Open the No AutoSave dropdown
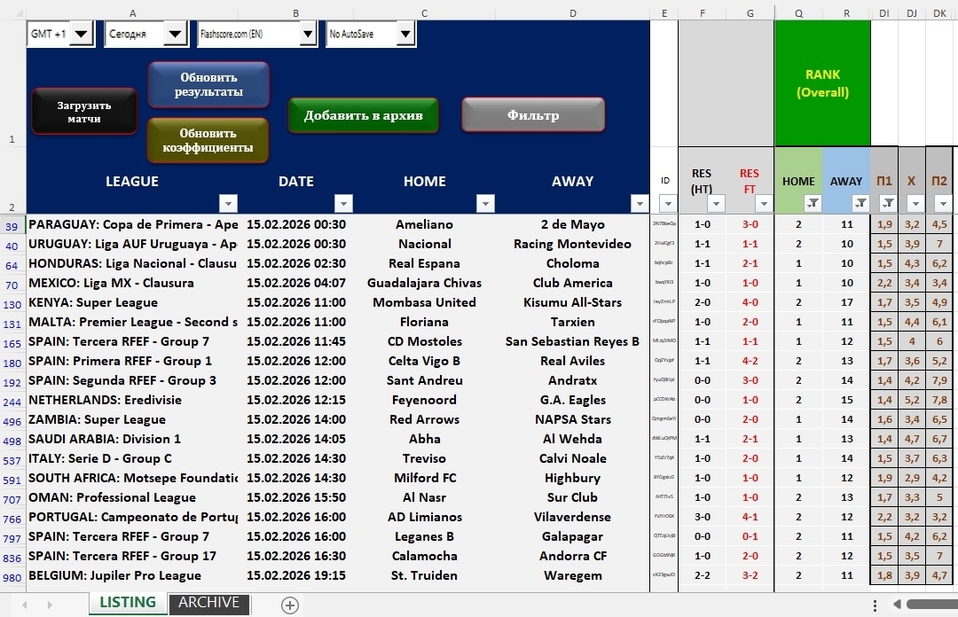This screenshot has height=617, width=958. pyautogui.click(x=404, y=35)
